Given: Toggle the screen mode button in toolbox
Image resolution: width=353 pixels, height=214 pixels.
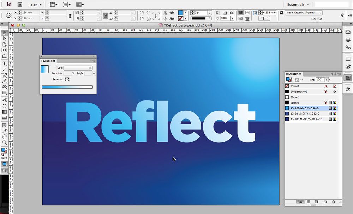Looking at the screenshot, I should tap(4, 171).
